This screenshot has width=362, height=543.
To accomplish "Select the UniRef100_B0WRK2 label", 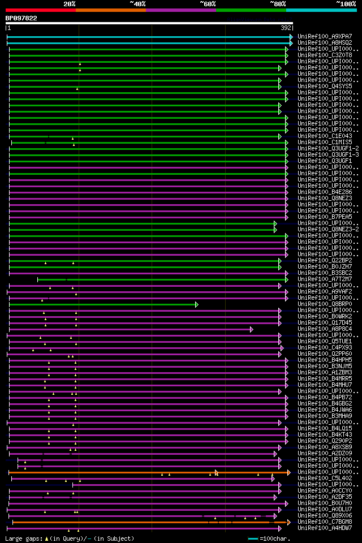I will pos(325,317).
